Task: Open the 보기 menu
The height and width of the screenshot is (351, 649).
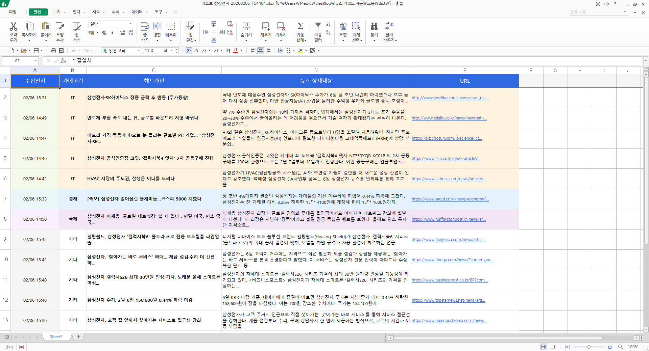Action: [57, 12]
